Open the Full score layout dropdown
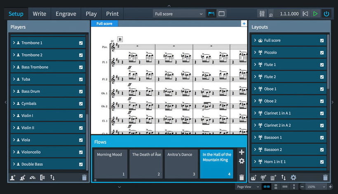 (x=179, y=14)
